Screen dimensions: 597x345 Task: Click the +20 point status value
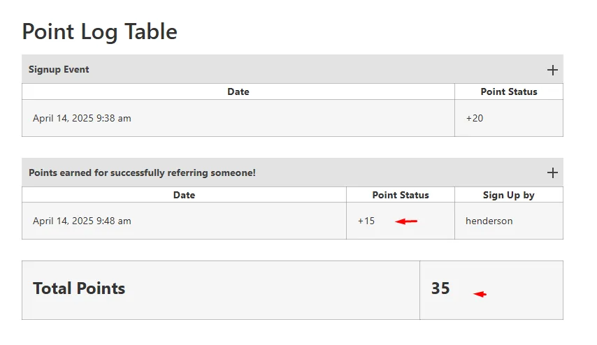475,118
